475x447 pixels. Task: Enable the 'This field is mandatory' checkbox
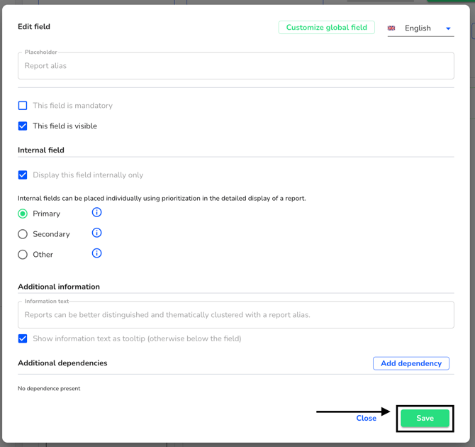(x=23, y=106)
